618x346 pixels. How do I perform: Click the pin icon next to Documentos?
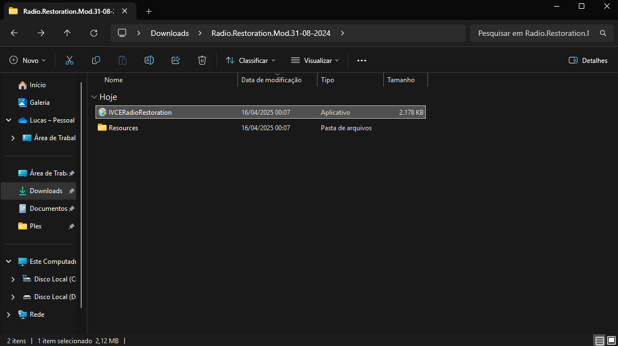[x=71, y=209]
